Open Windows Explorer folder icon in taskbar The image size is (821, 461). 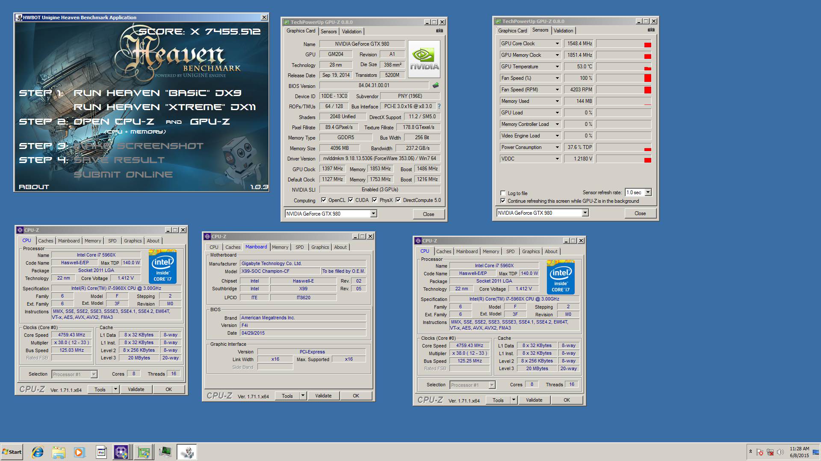pyautogui.click(x=59, y=452)
